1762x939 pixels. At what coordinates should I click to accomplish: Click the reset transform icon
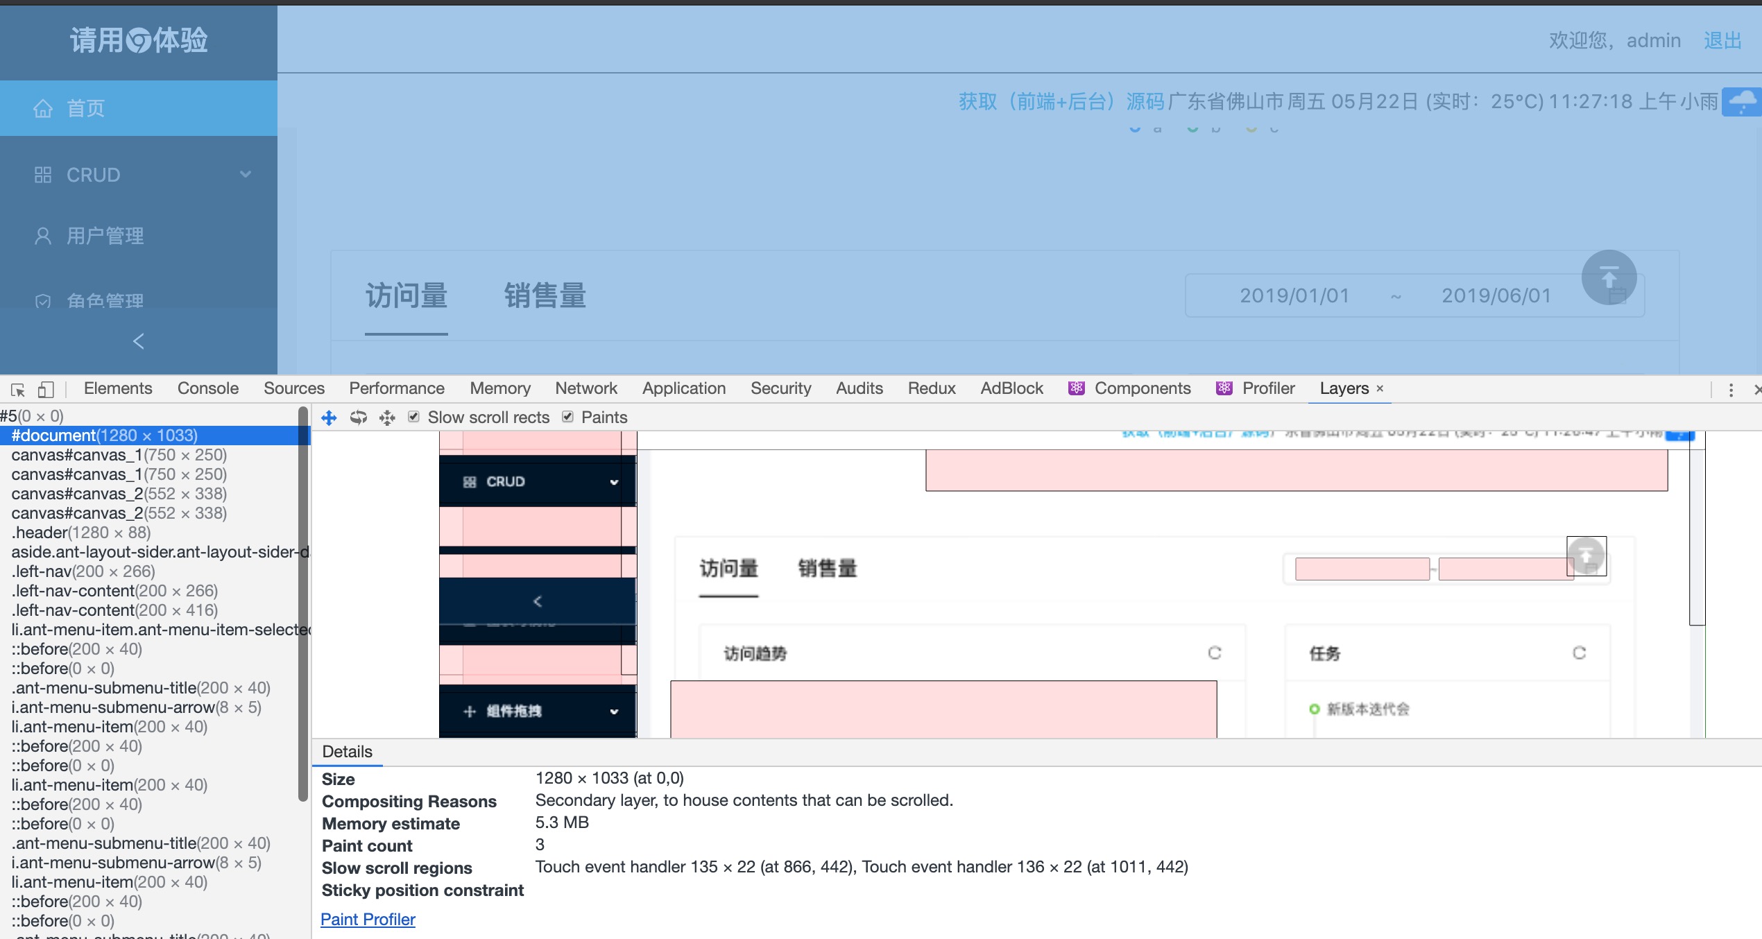pos(387,417)
